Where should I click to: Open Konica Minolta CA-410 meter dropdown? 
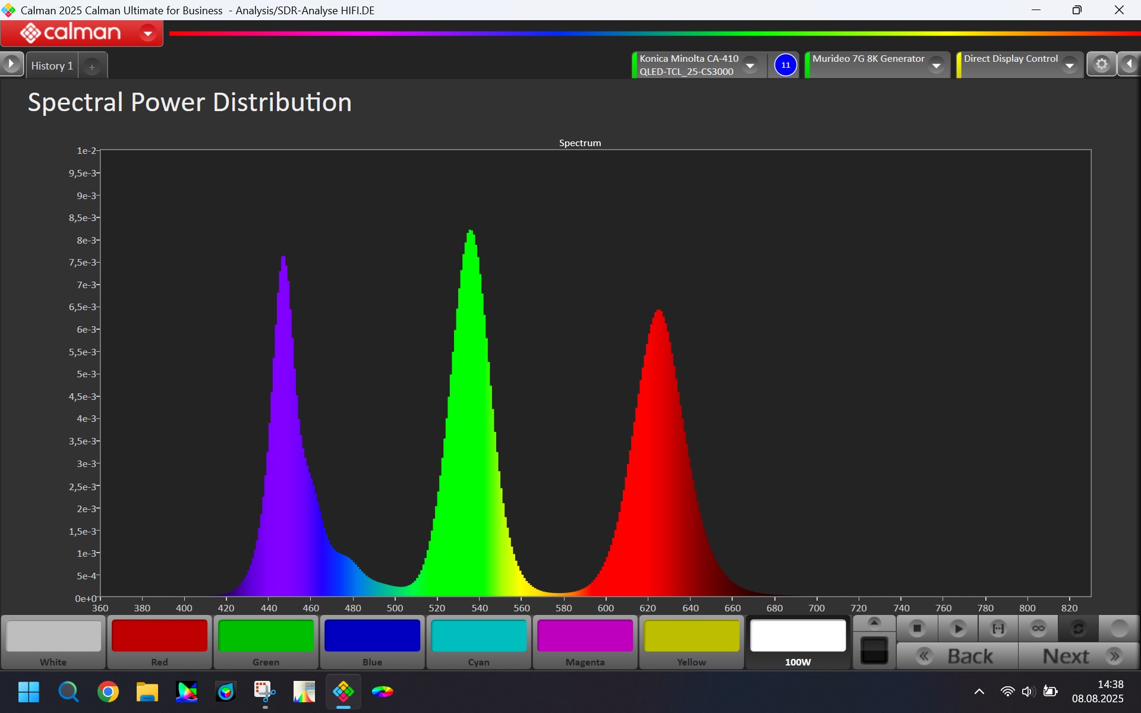pos(751,65)
